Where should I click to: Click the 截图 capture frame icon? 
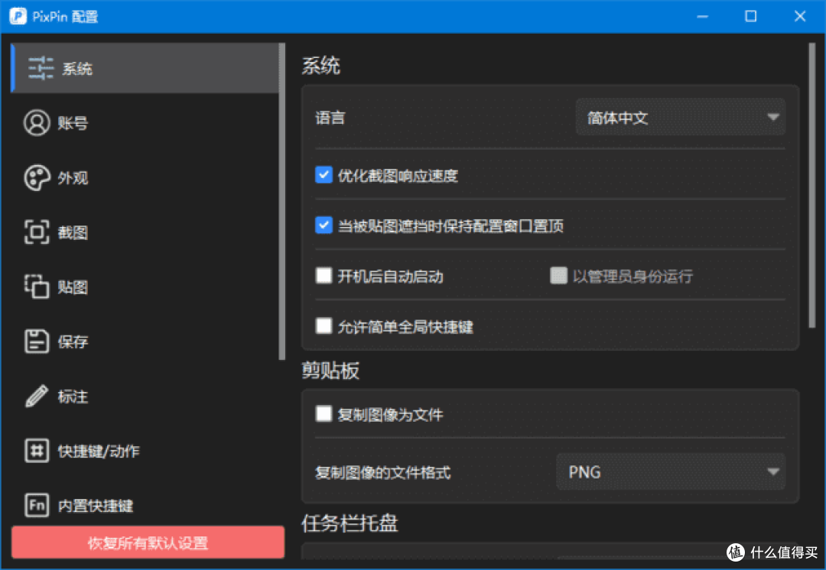tap(37, 232)
